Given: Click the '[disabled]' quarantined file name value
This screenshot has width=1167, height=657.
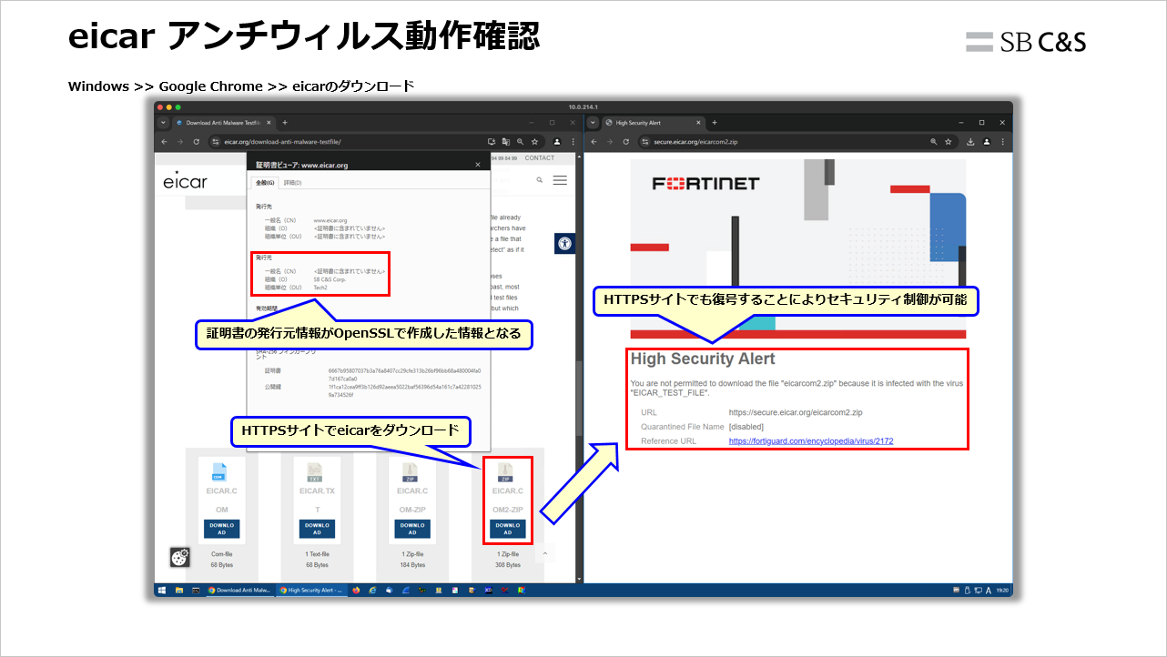Looking at the screenshot, I should 746,427.
